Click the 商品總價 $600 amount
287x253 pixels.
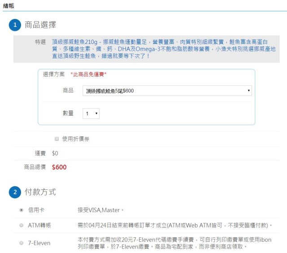tap(59, 167)
